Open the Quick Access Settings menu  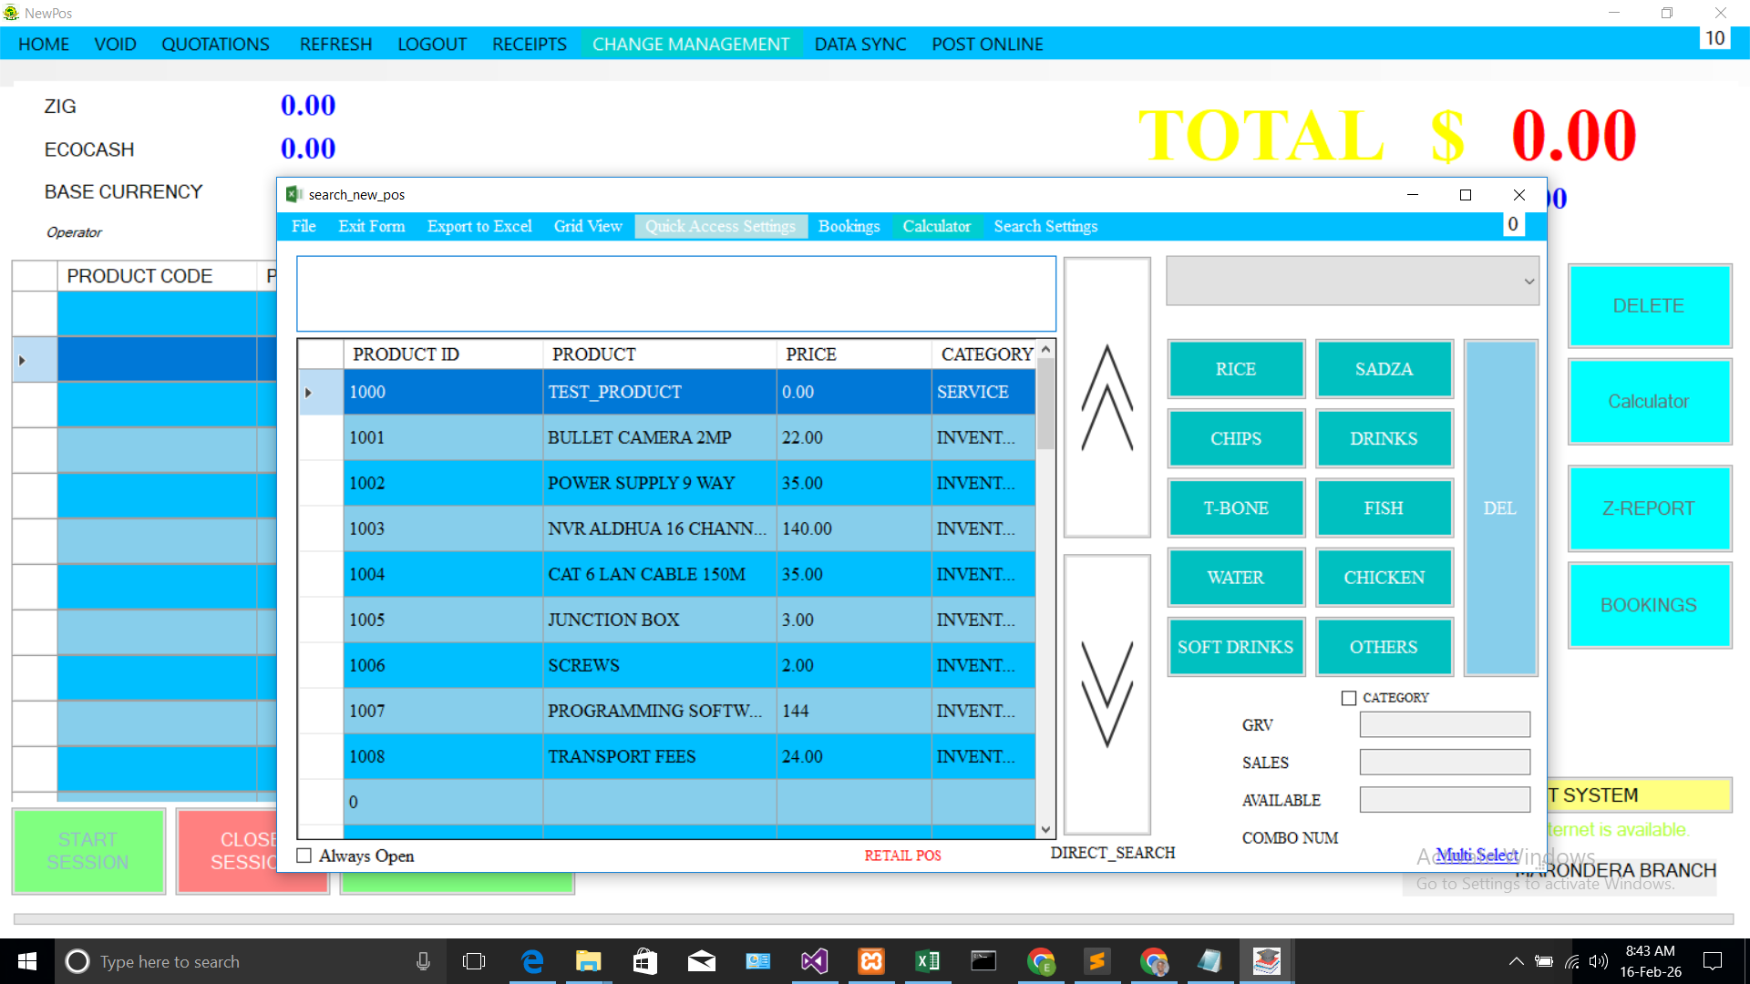[x=720, y=226]
